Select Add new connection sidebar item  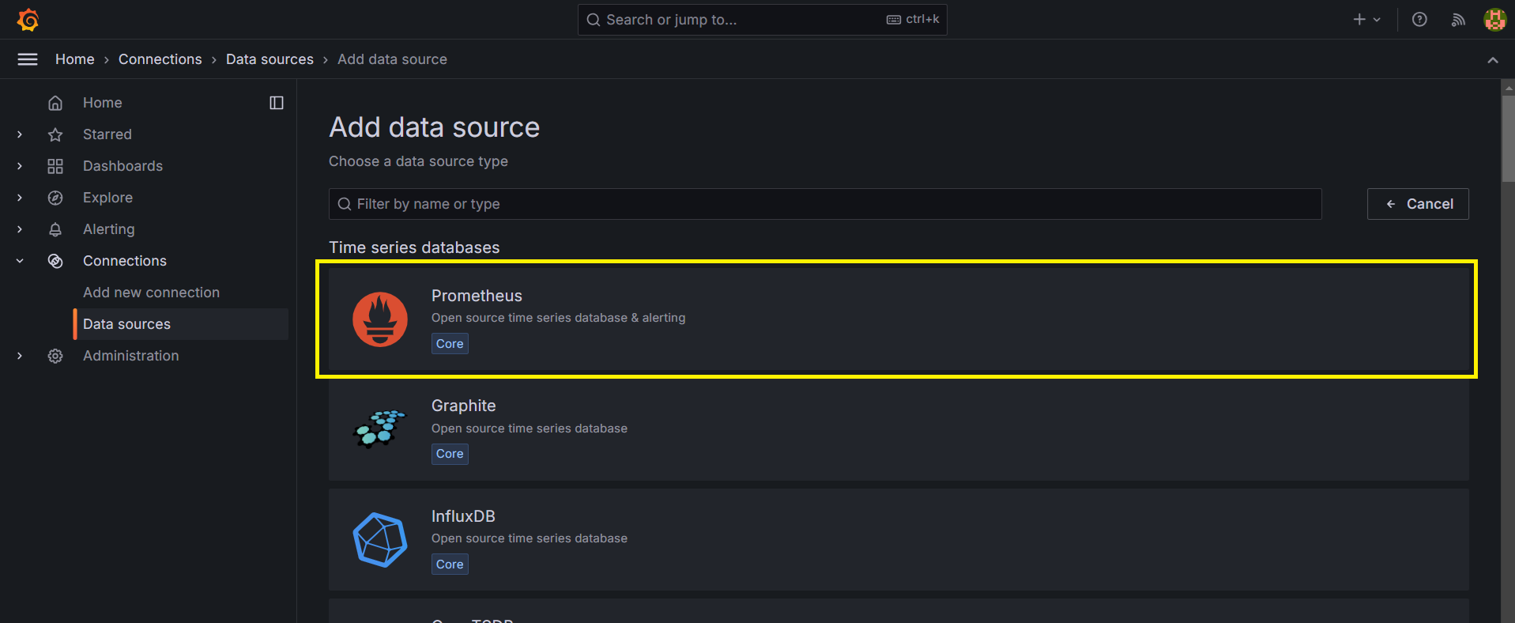pyautogui.click(x=151, y=293)
